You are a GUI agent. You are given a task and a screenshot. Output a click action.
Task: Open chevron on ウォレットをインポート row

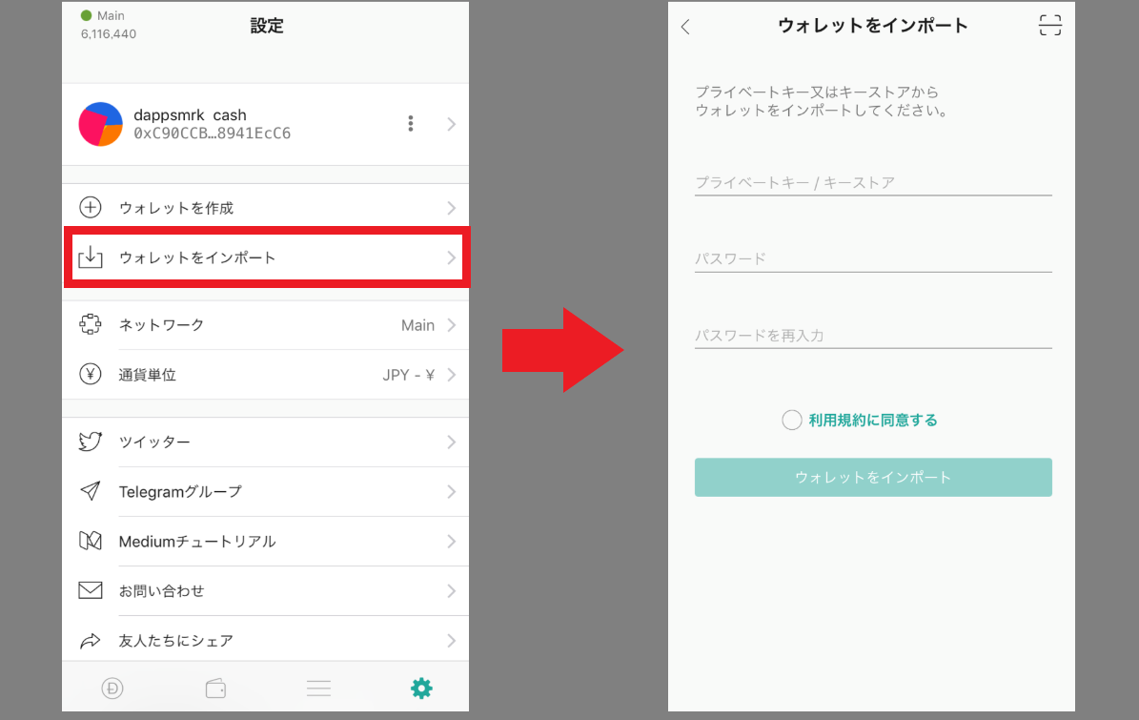[x=451, y=257]
